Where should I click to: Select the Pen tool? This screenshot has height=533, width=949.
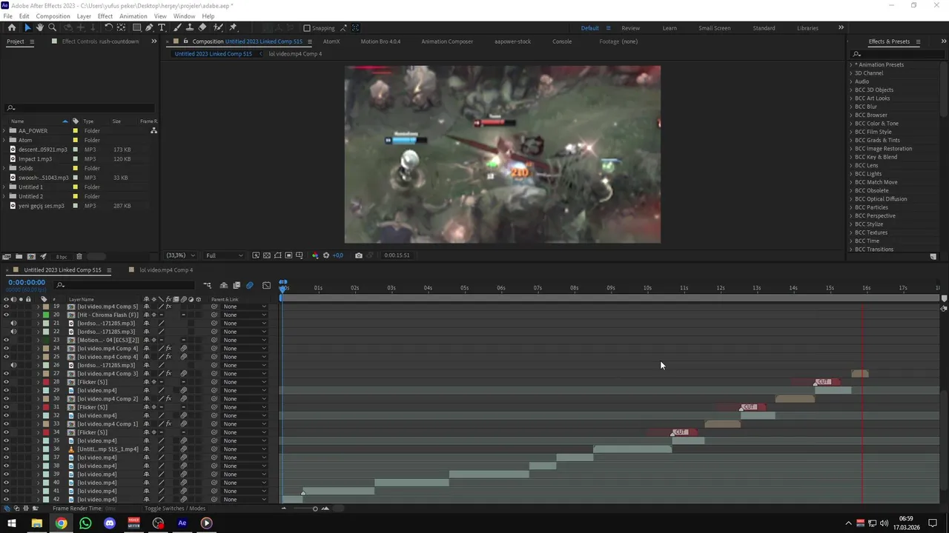click(x=149, y=27)
